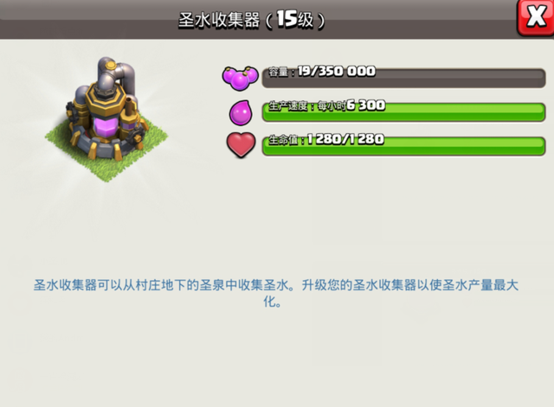The height and width of the screenshot is (407, 554).
Task: Click the blue description text first line
Action: (x=276, y=285)
